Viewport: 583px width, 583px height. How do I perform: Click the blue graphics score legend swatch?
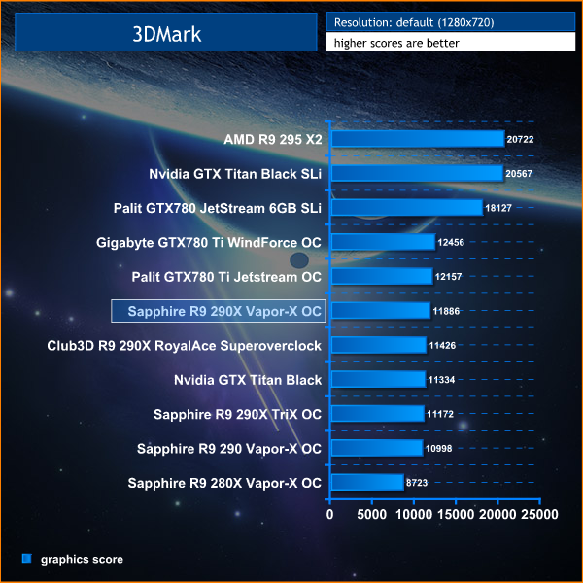(27, 559)
